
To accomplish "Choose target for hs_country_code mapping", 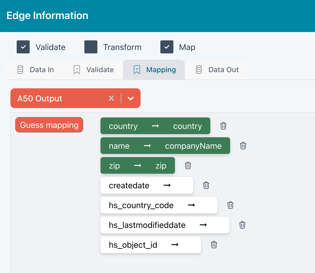I will click(206, 205).
